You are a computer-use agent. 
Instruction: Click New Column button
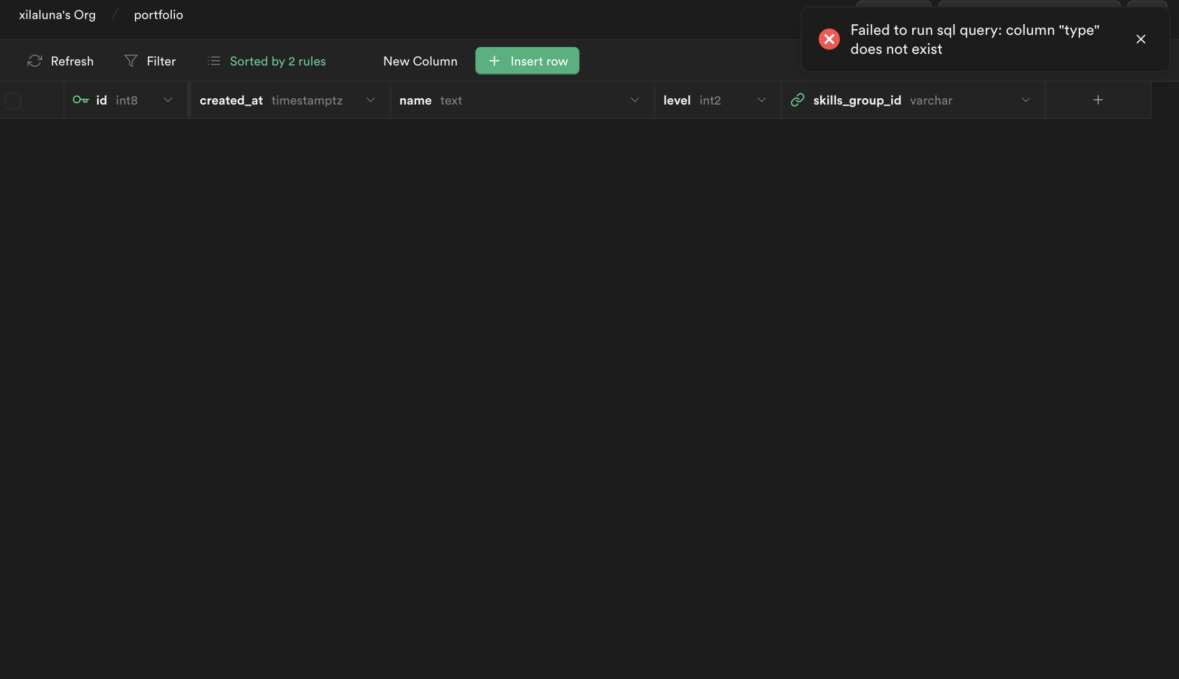pos(420,61)
